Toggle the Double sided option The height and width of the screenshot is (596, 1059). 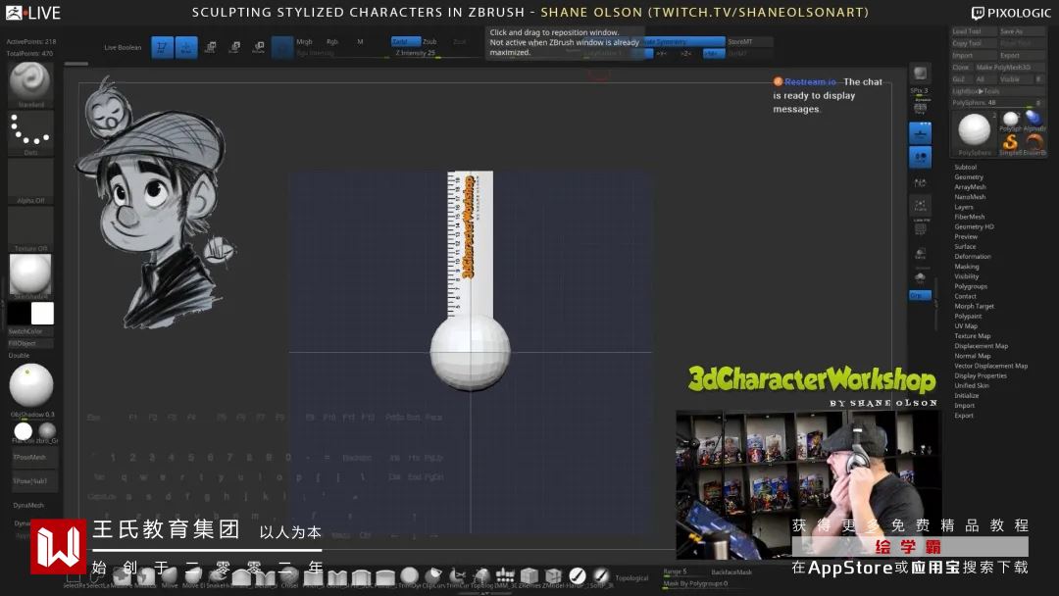(19, 356)
